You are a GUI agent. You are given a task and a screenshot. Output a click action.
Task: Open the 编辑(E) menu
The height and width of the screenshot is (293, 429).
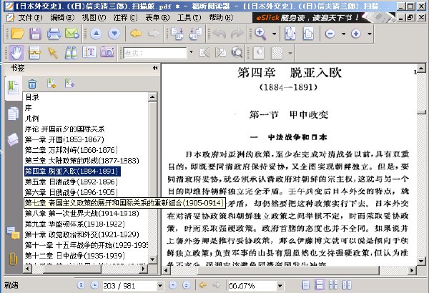[61, 18]
